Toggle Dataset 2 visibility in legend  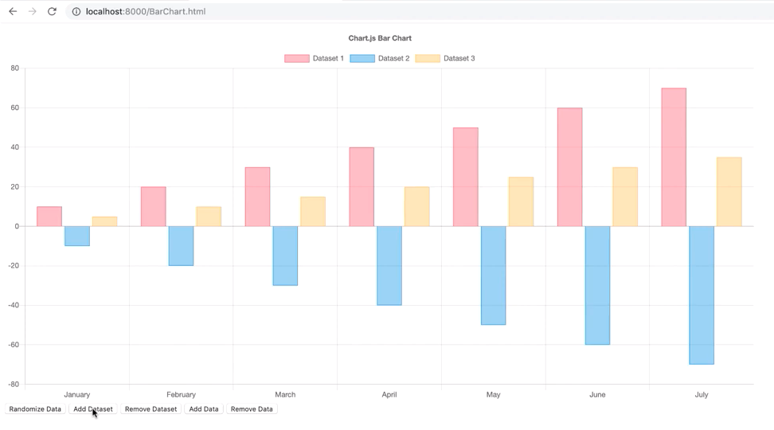point(393,58)
